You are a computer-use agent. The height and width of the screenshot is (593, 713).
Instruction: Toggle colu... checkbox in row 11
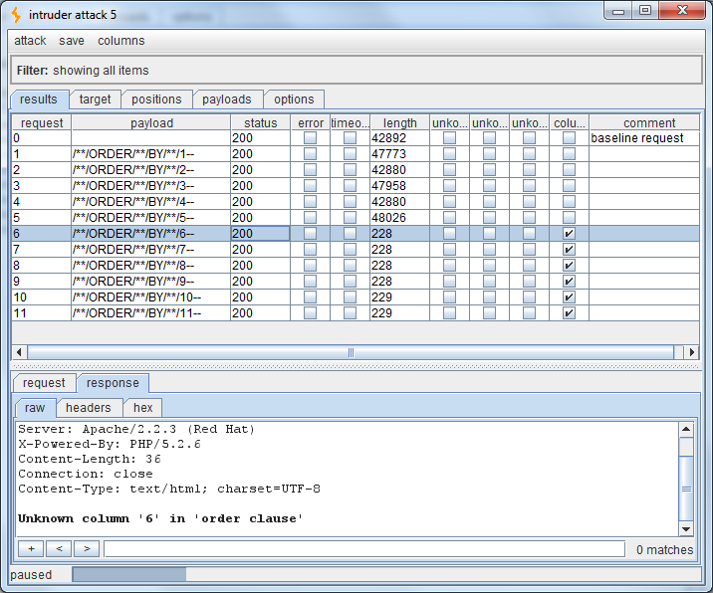pos(569,312)
